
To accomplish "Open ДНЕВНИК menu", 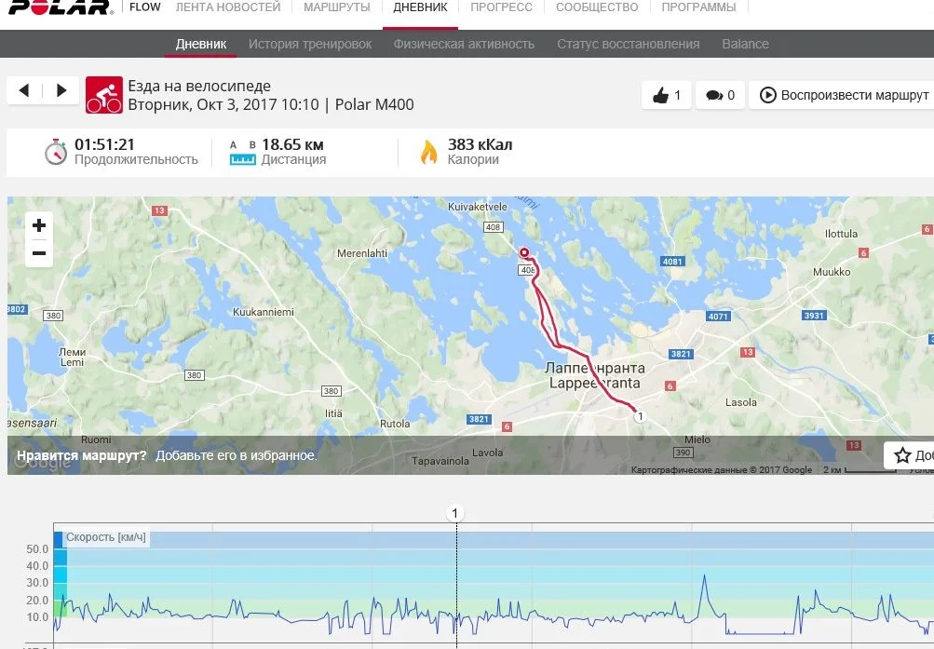I will pyautogui.click(x=420, y=7).
